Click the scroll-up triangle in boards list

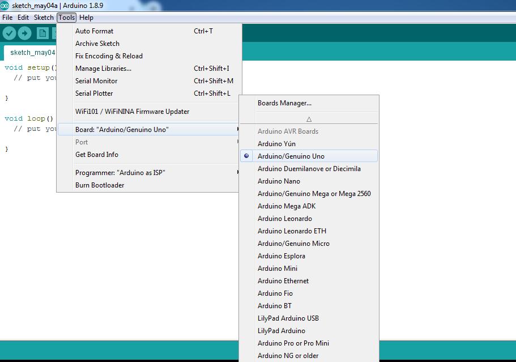pyautogui.click(x=309, y=119)
